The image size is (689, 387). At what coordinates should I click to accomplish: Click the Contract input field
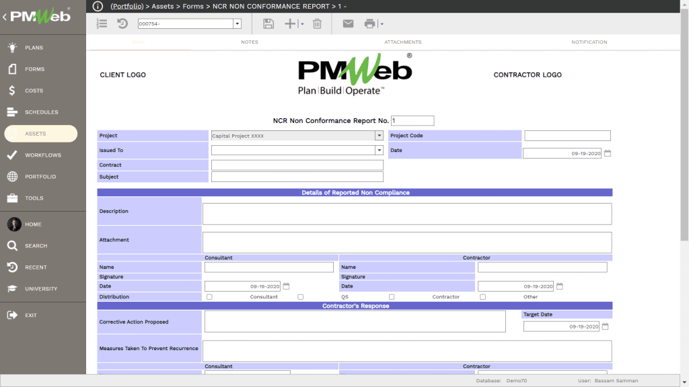point(297,165)
